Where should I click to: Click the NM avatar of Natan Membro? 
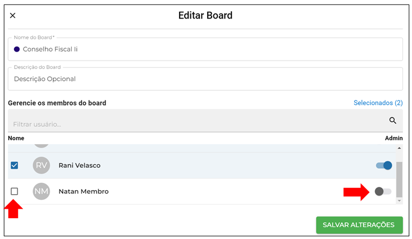coord(41,191)
